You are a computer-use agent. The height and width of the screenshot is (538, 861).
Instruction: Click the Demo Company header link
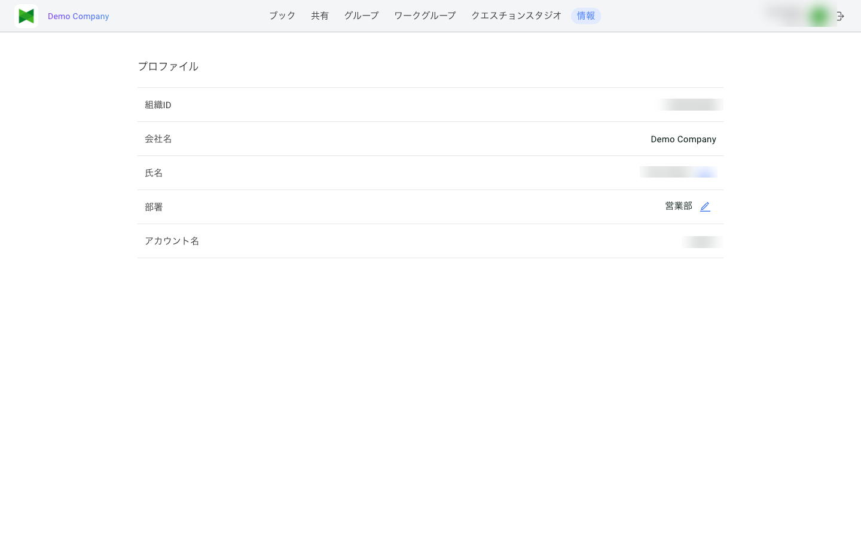tap(78, 16)
